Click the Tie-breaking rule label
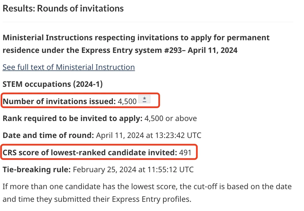The width and height of the screenshot is (304, 211). coord(37,170)
